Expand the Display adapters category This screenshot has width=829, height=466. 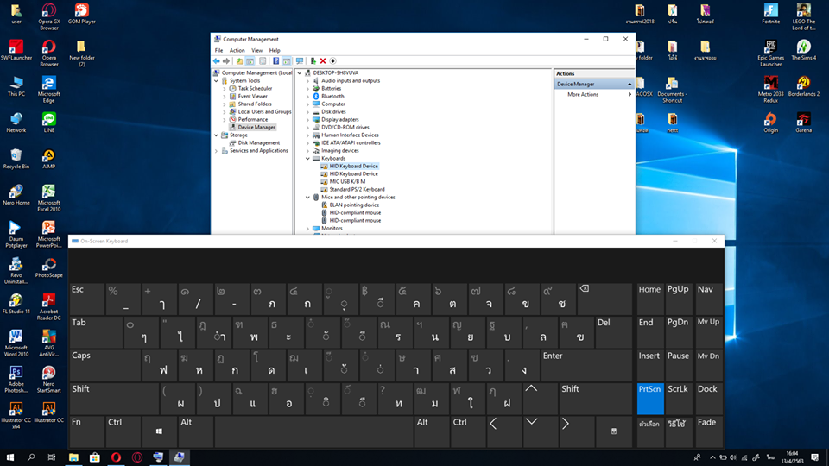[x=307, y=119]
